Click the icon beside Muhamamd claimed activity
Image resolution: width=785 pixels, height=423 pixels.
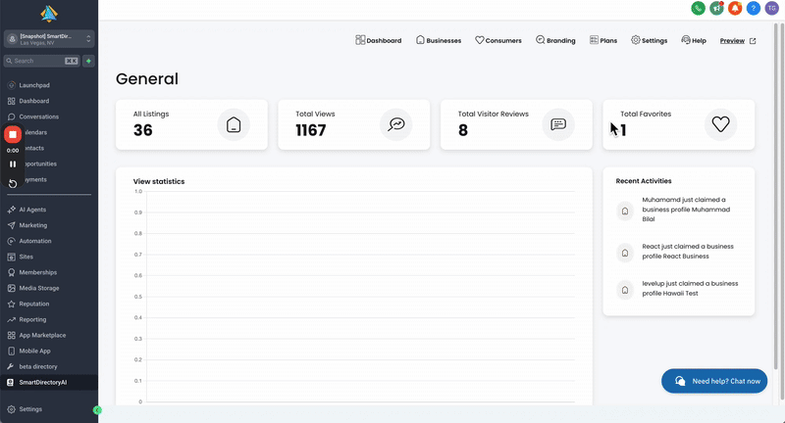(x=625, y=211)
